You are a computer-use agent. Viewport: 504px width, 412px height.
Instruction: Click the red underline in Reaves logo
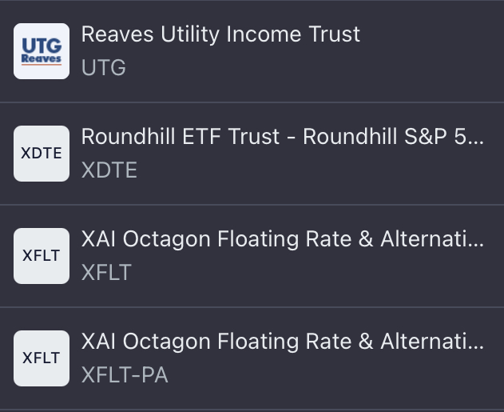[42, 65]
